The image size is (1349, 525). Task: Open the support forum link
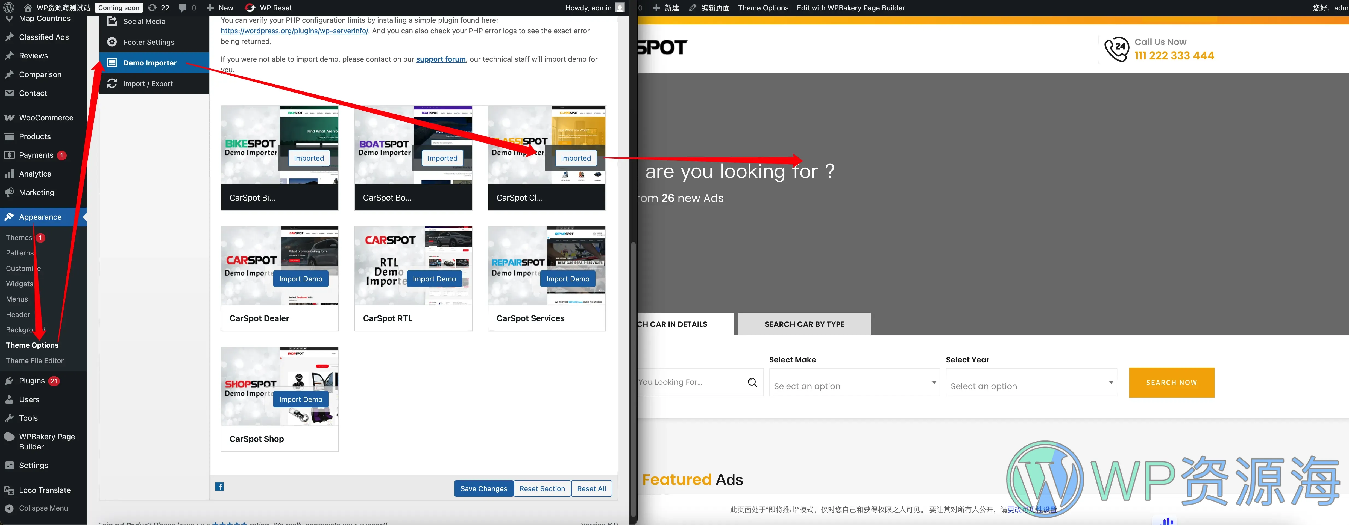click(x=440, y=59)
